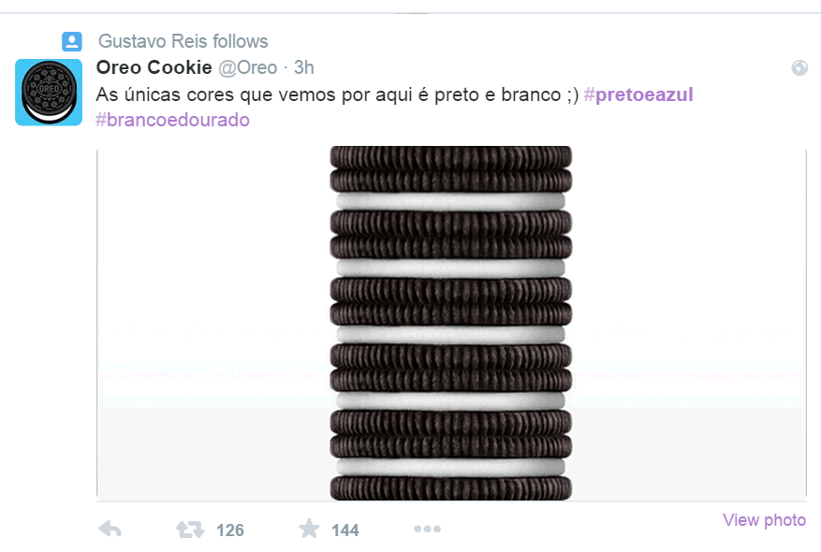
Task: Open the #pretoeazul hashtag
Action: pos(638,94)
